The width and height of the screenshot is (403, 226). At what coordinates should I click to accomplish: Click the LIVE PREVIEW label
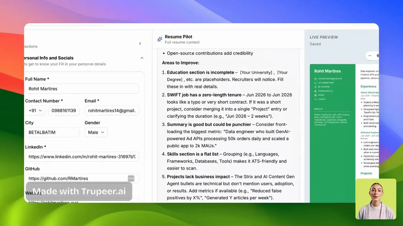tap(324, 37)
